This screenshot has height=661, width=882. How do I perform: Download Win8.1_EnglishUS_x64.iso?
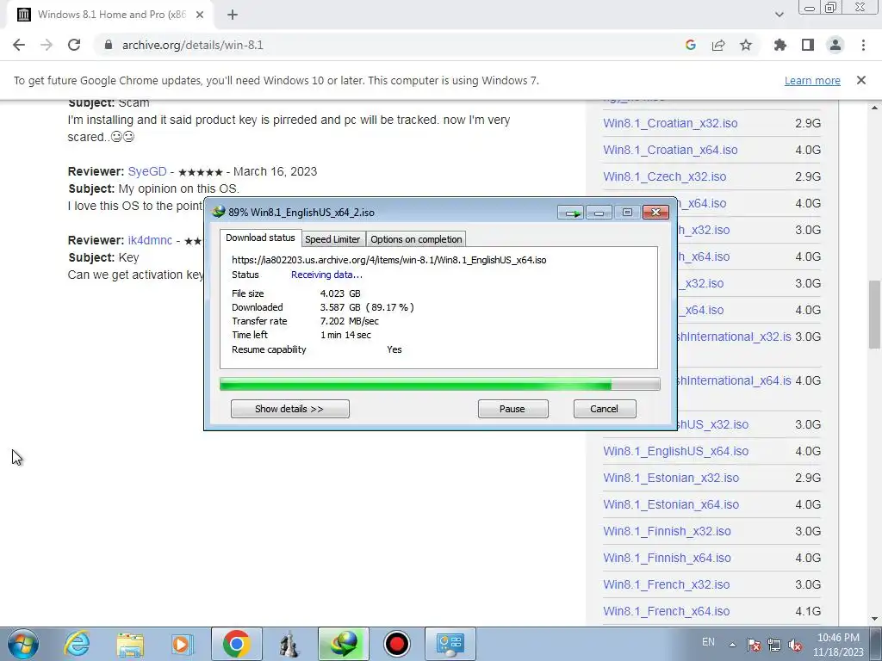tap(675, 451)
